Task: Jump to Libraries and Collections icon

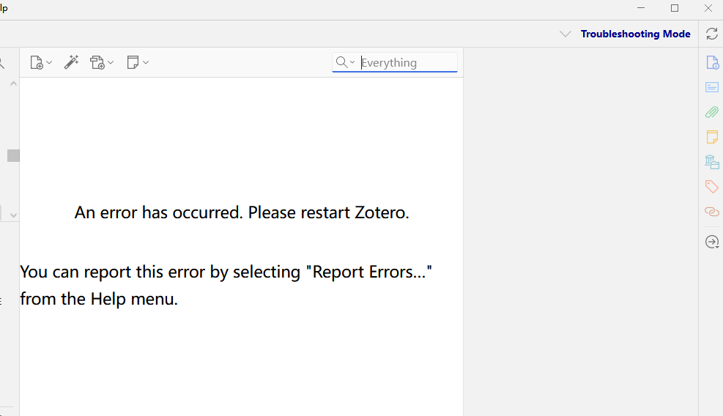Action: click(712, 162)
